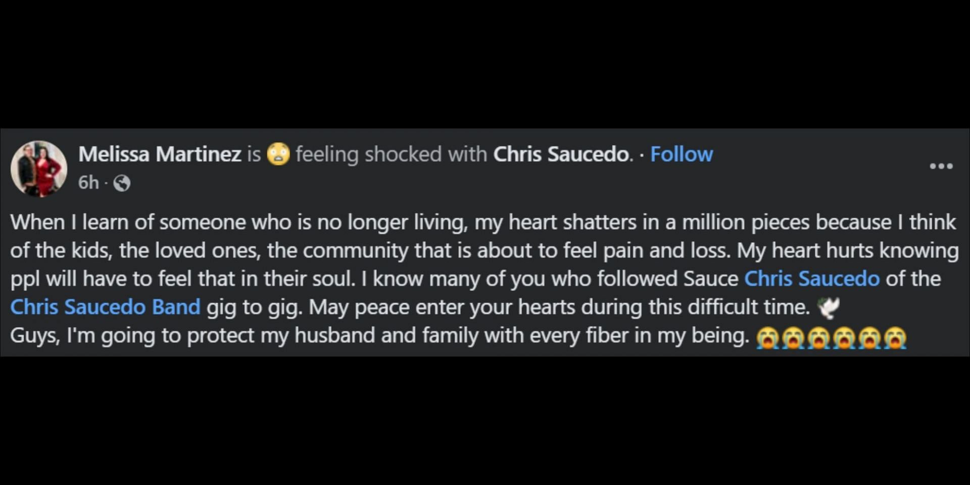970x485 pixels.
Task: Click the 'feeling shocked with' status text
Action: [x=391, y=154]
